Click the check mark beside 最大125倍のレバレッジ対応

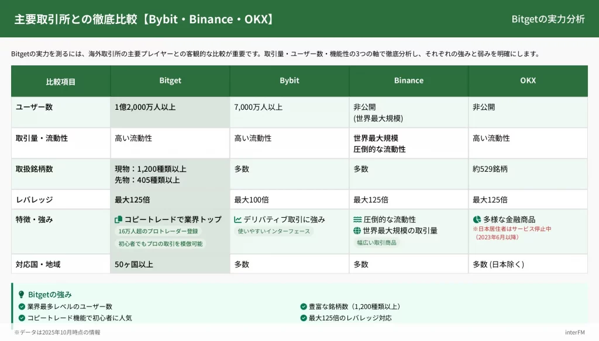(x=304, y=318)
